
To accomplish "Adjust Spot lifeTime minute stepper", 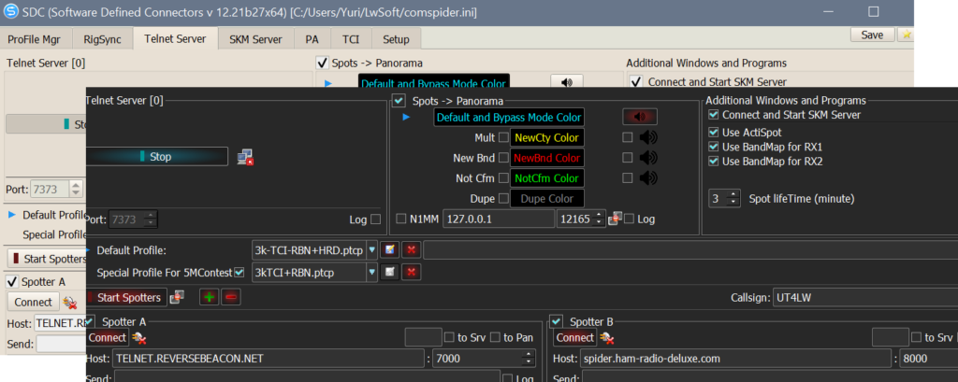I will (733, 198).
